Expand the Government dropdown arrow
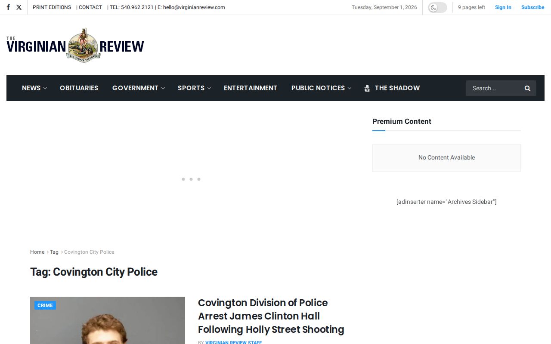Screen dimensions: 551x344 [x=163, y=88]
